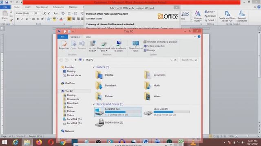Viewport: 261px width, 146px height.
Task: Select Local Disk (C:) drive tile
Action: 118,112
